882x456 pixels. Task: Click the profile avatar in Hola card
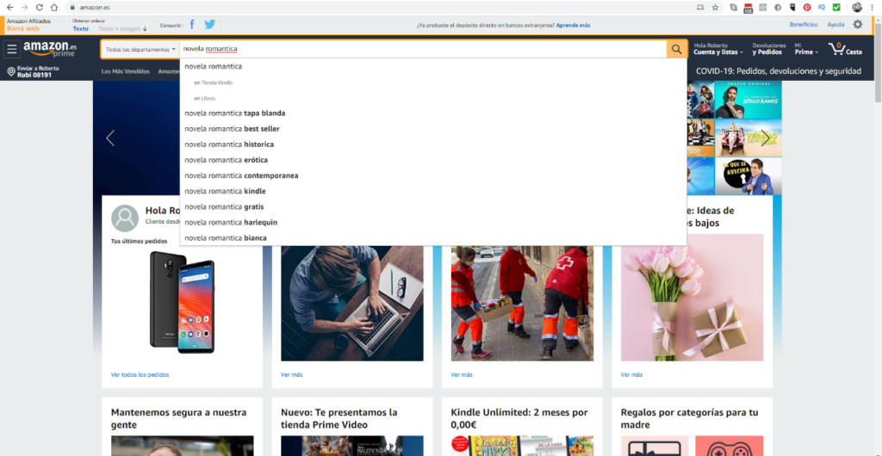(125, 219)
